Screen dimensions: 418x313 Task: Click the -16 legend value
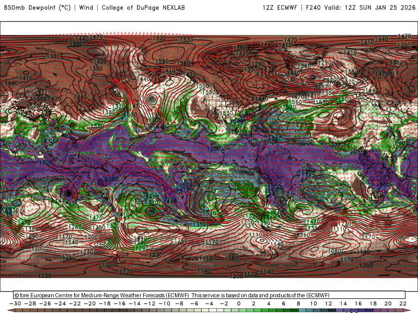(x=120, y=304)
